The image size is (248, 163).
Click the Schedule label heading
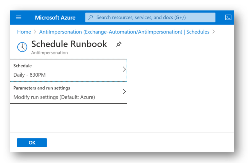(23, 66)
